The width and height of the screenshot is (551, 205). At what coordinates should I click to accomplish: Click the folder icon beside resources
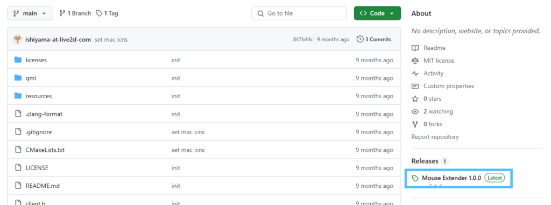(x=18, y=96)
